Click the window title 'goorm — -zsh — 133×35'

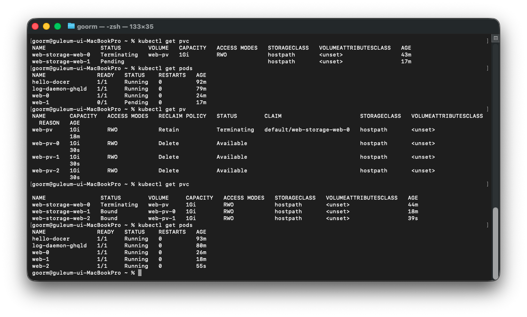115,26
